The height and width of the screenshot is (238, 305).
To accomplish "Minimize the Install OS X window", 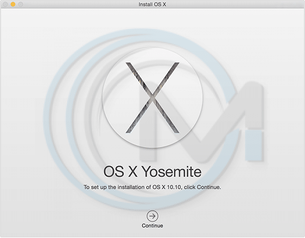I will pos(13,4).
